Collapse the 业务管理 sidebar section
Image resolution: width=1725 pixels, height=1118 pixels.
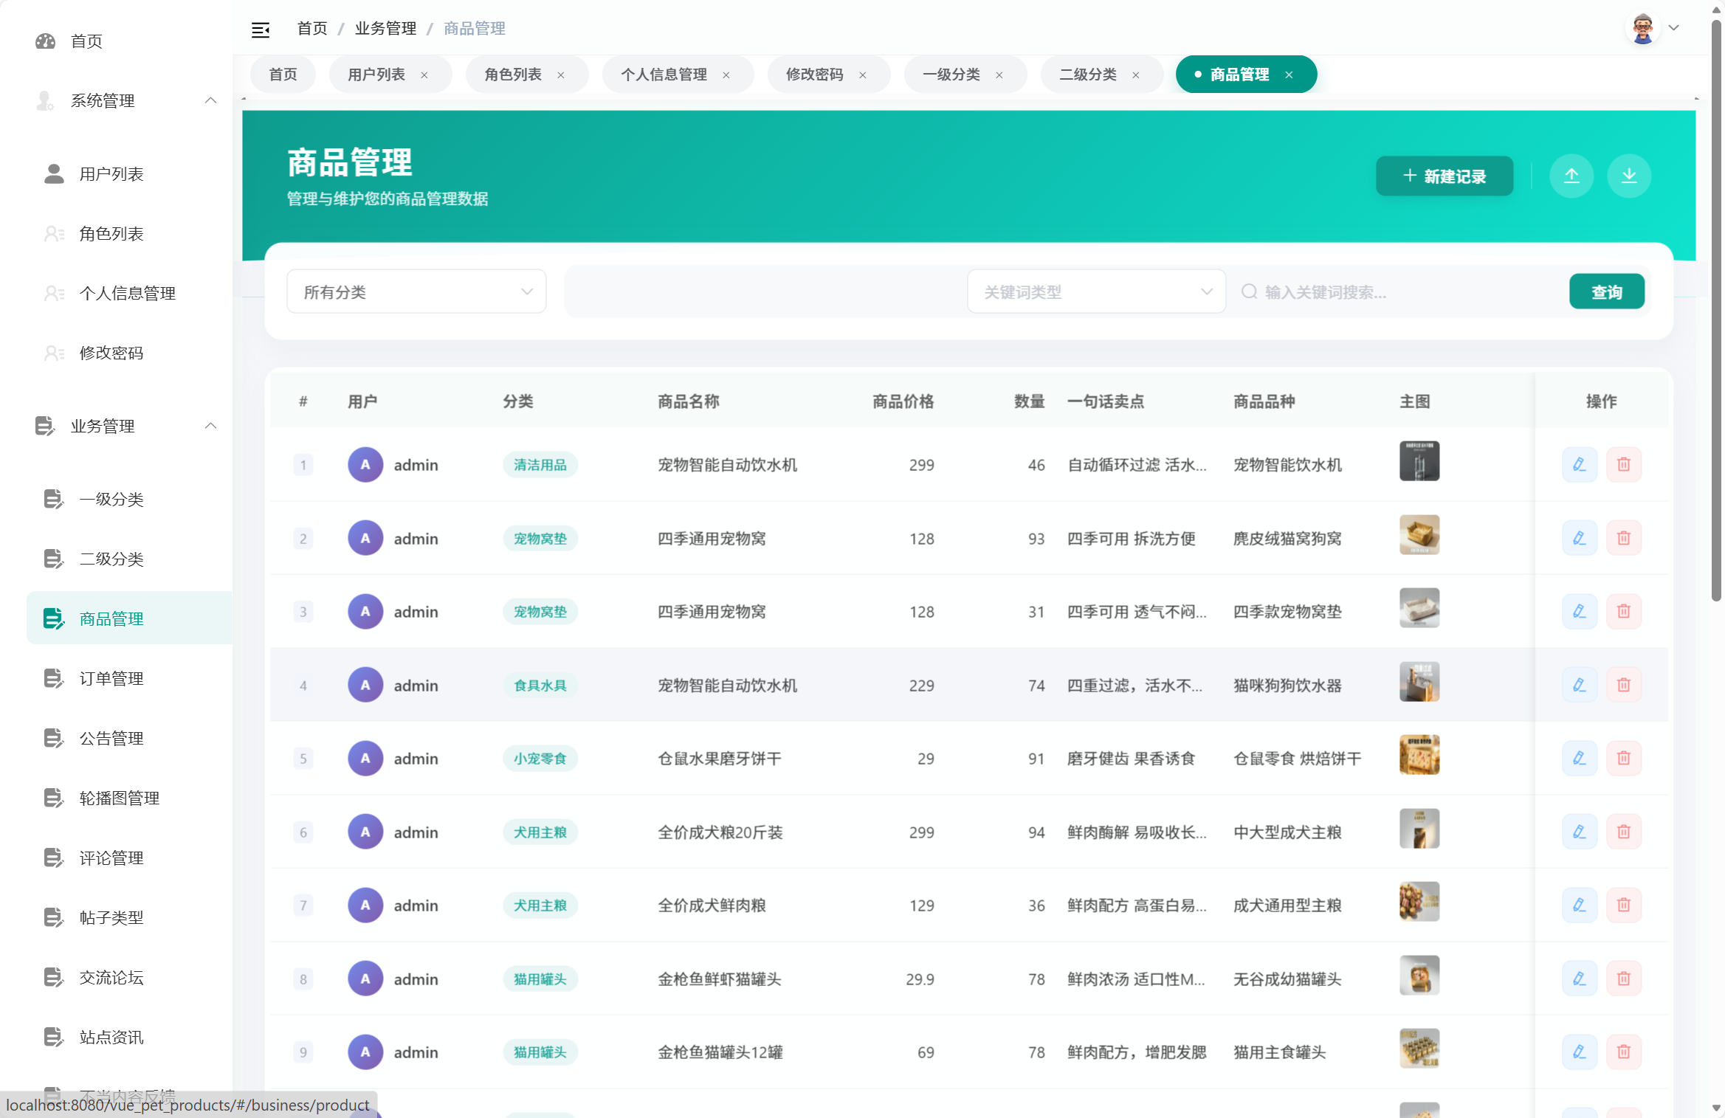[x=211, y=426]
